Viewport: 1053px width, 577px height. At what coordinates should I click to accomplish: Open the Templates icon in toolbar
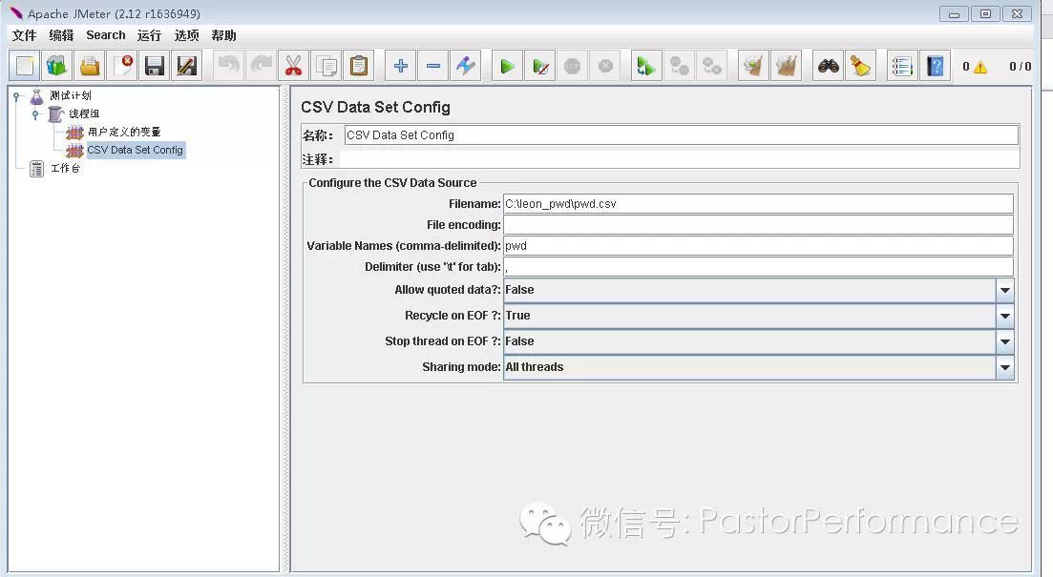(57, 66)
